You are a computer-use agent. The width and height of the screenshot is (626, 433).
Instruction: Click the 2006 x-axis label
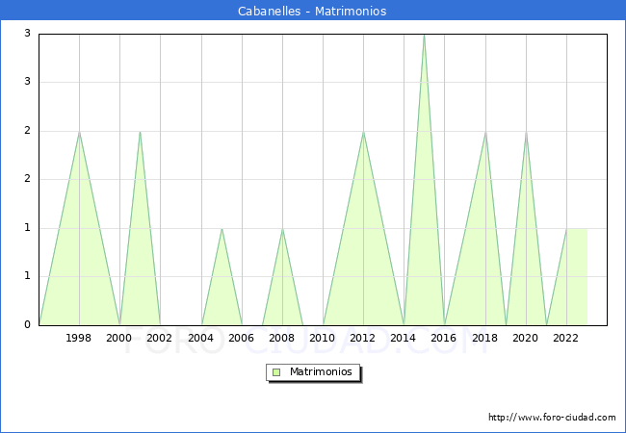point(241,338)
